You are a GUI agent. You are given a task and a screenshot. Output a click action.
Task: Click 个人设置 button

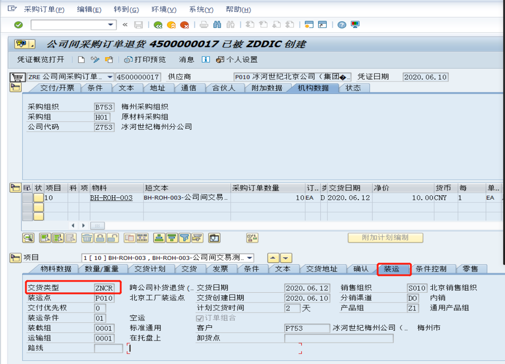[x=237, y=59]
